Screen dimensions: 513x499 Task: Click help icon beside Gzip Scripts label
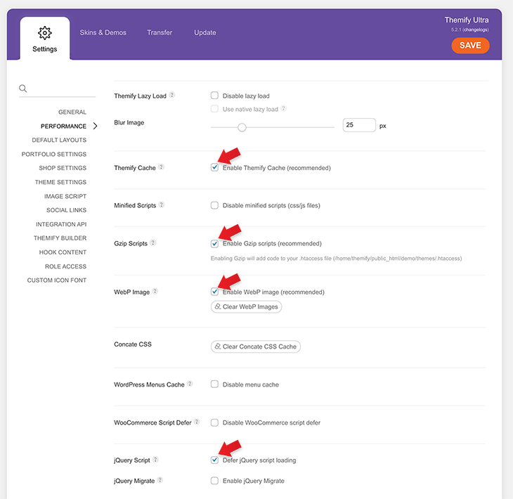pos(152,242)
